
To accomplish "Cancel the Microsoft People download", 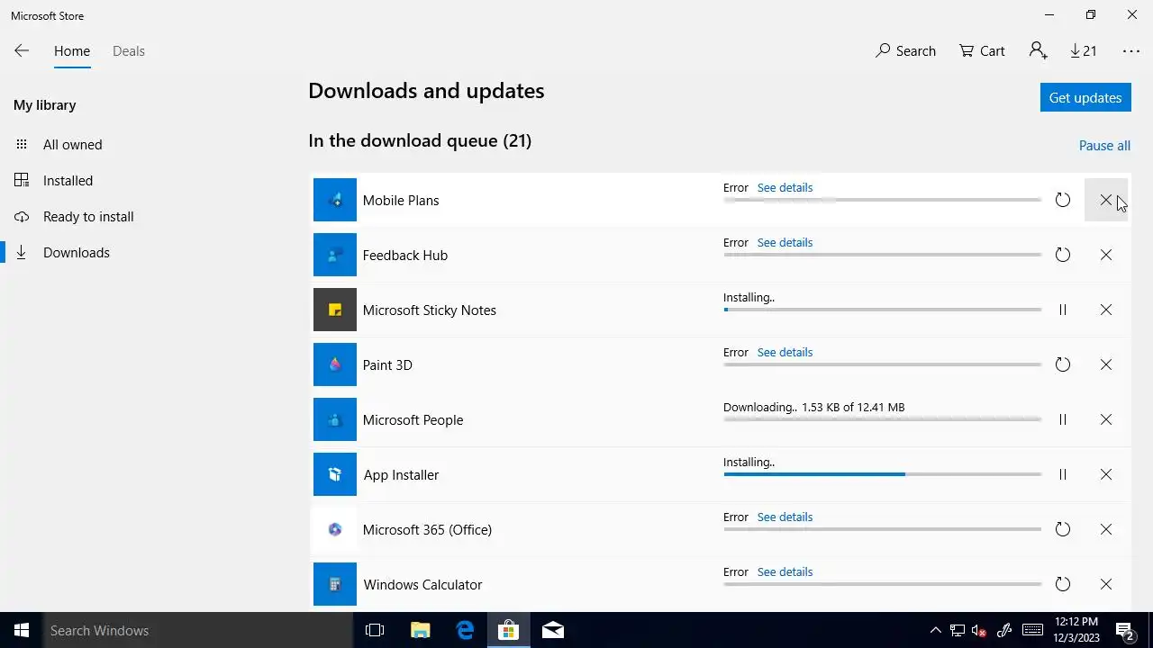I will 1106,419.
